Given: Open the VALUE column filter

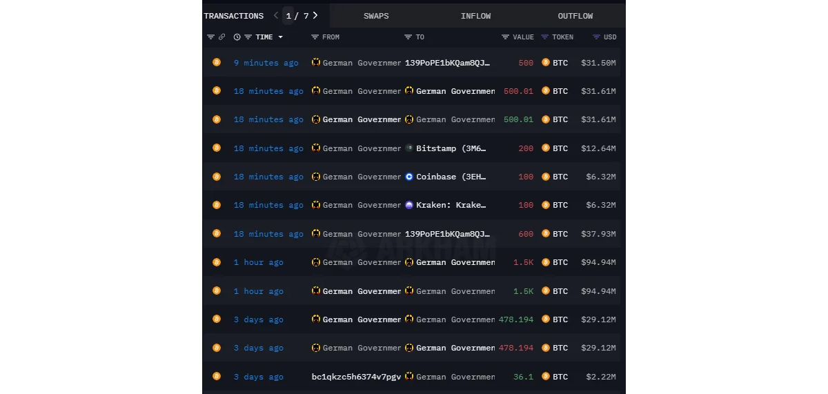Looking at the screenshot, I should (506, 37).
